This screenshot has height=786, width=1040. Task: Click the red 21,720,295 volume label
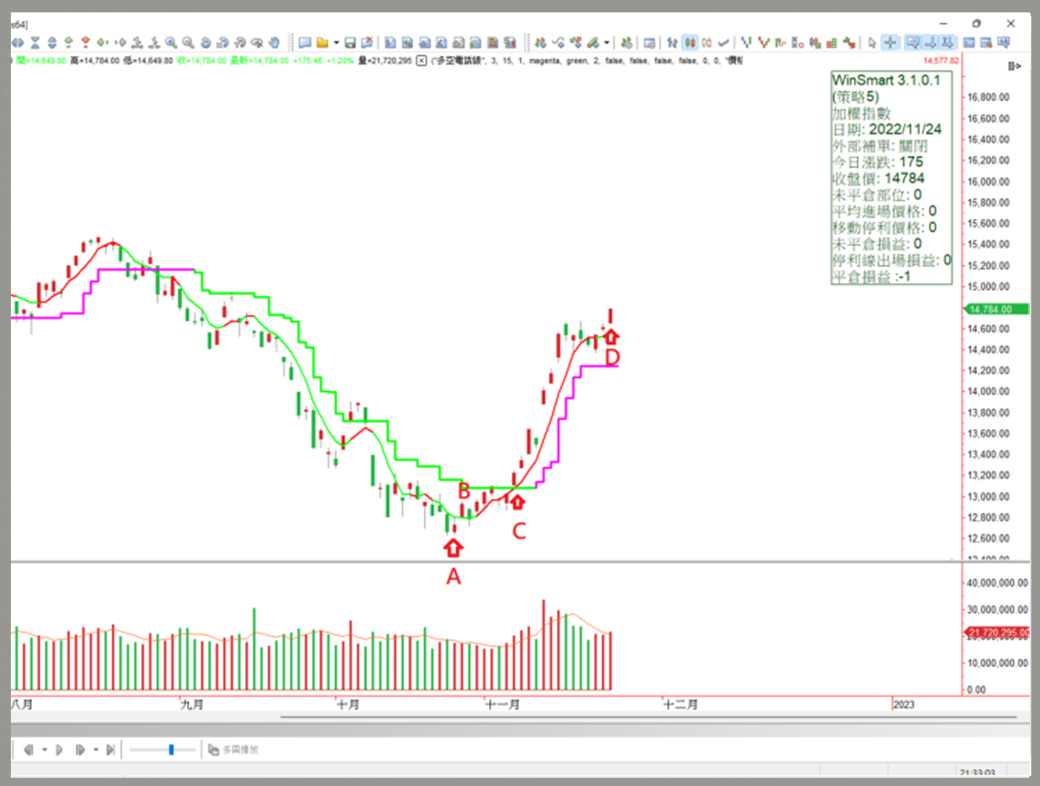point(996,632)
